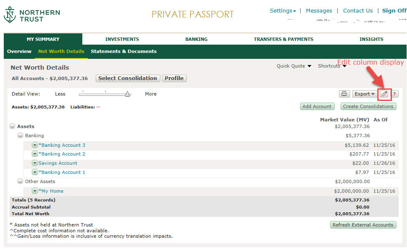Switch to the Overview subtab
407x249 pixels.
click(19, 51)
